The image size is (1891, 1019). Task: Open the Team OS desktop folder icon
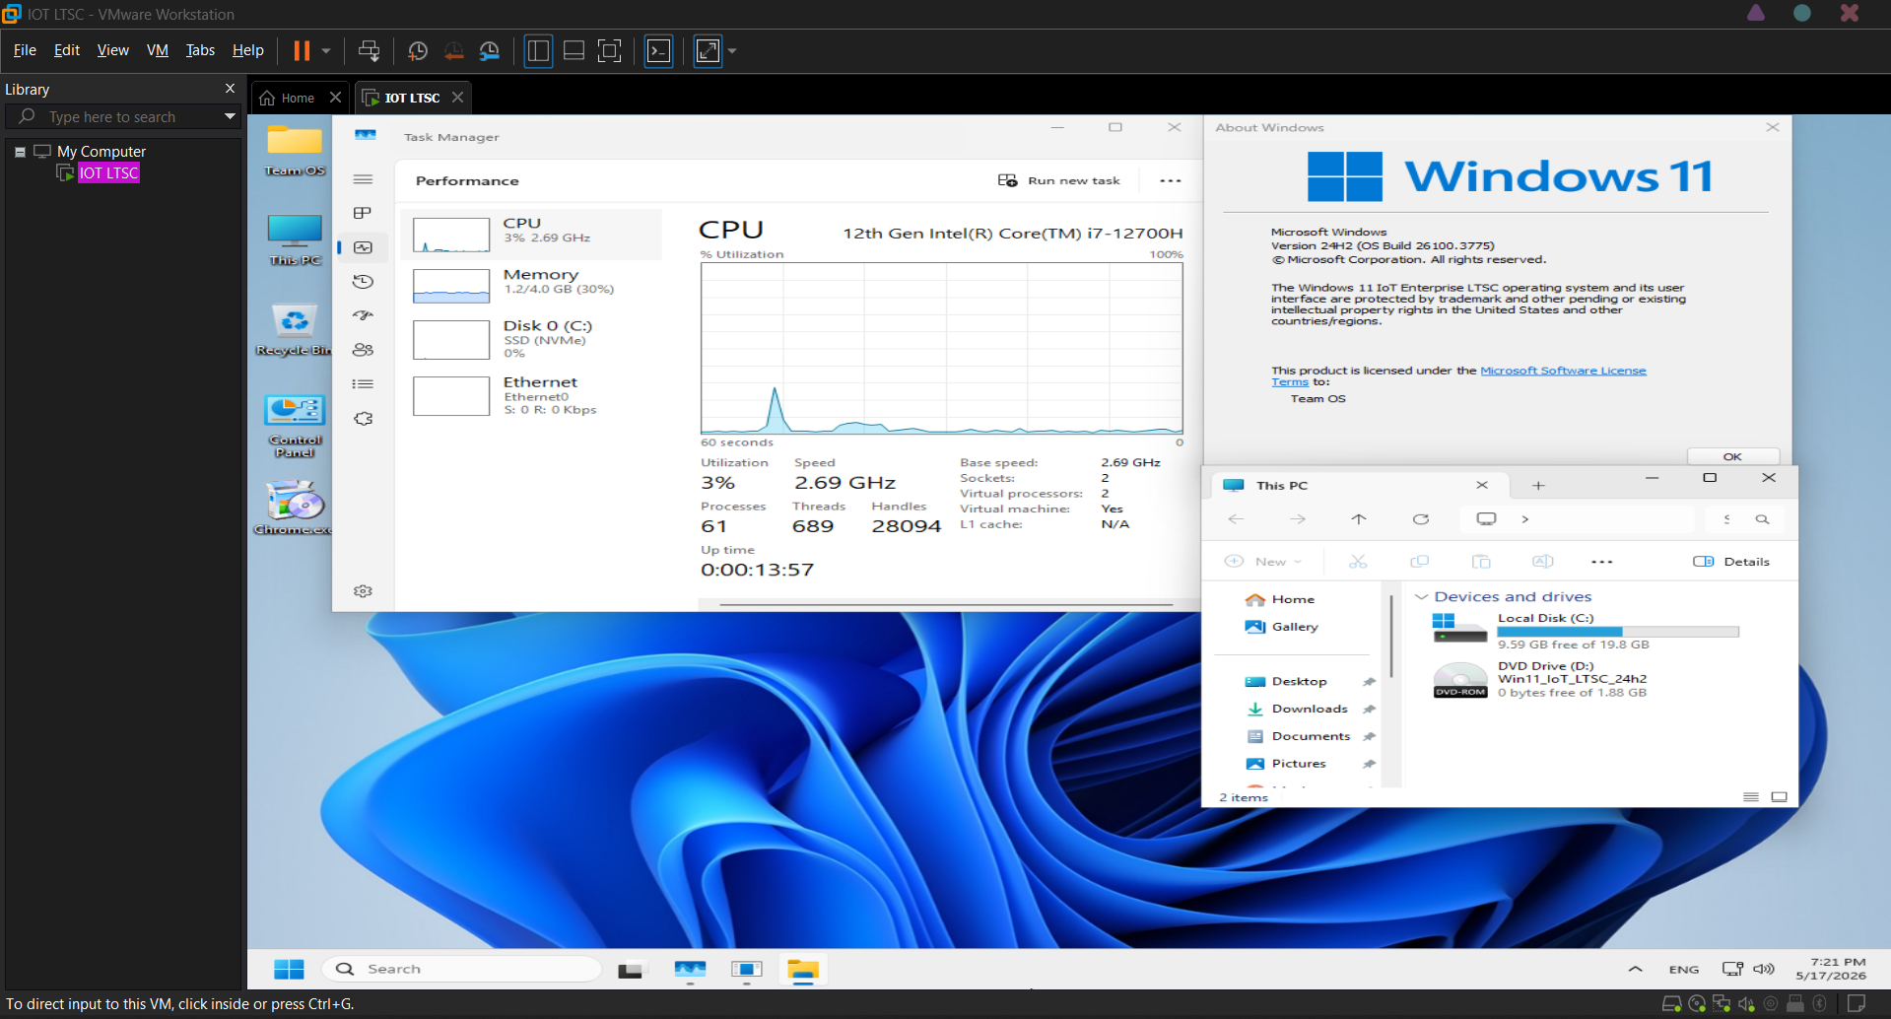pyautogui.click(x=295, y=150)
